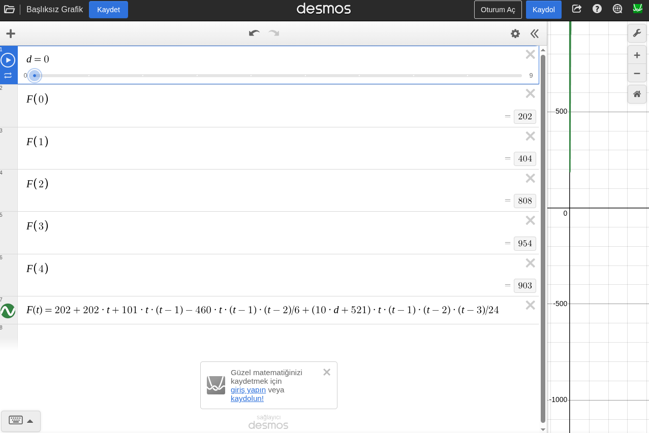Zoom out on the graph
Image resolution: width=649 pixels, height=433 pixels.
pos(637,73)
